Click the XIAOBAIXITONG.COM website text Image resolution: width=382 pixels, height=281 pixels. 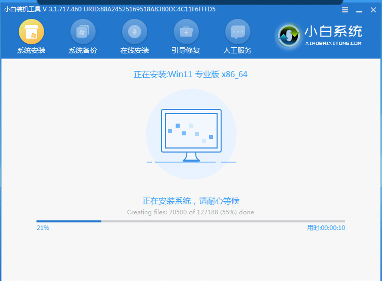click(333, 43)
